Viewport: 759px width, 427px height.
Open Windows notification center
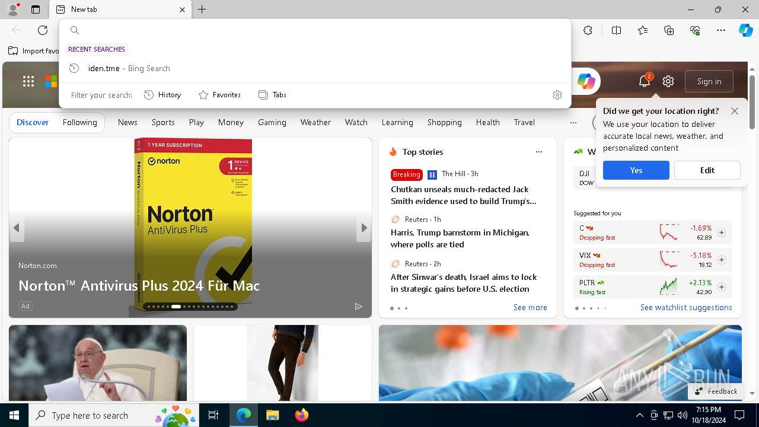click(739, 415)
